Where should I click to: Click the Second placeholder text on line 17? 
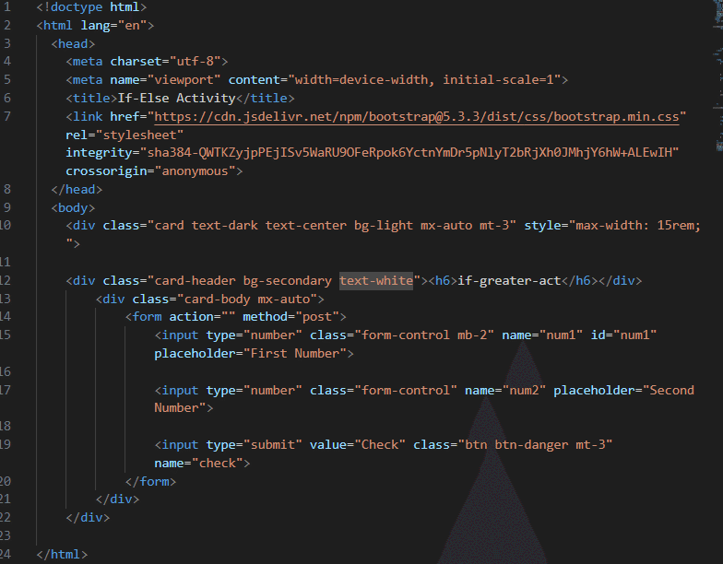point(671,391)
